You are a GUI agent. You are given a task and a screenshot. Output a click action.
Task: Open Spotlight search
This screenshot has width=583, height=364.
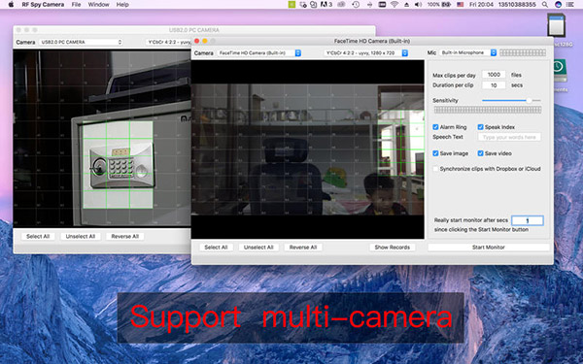pos(545,5)
